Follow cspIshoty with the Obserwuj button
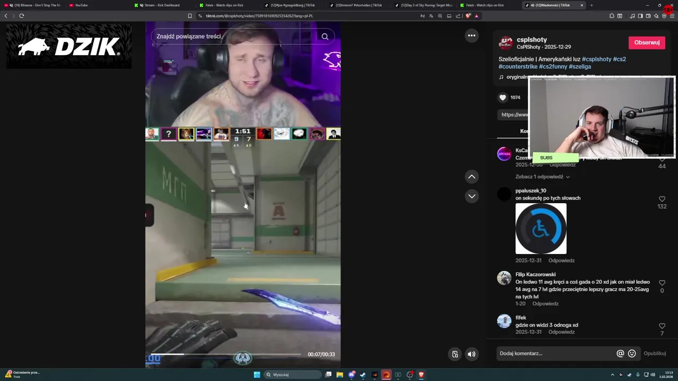Viewport: 678px width, 381px height. tap(647, 43)
